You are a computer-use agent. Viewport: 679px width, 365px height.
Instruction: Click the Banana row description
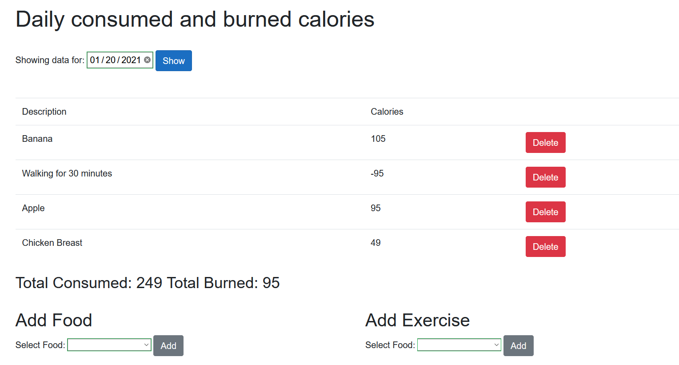point(37,139)
